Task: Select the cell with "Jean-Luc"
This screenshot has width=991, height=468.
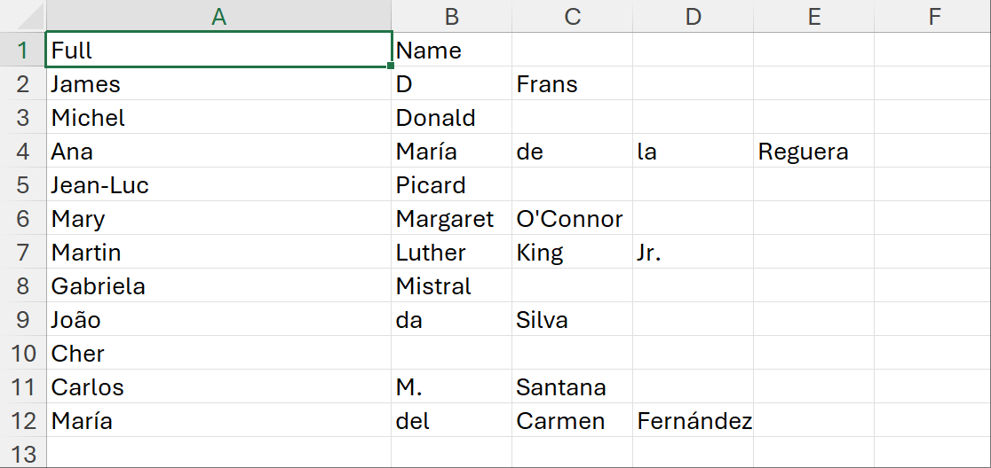Action: click(218, 185)
